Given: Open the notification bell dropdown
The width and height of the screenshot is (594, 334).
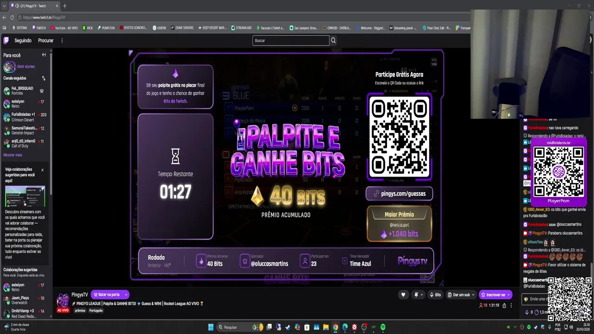Looking at the screenshot, I should [x=418, y=295].
